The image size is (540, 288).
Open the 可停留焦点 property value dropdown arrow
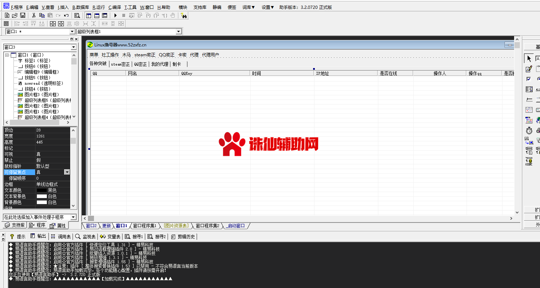[67, 172]
